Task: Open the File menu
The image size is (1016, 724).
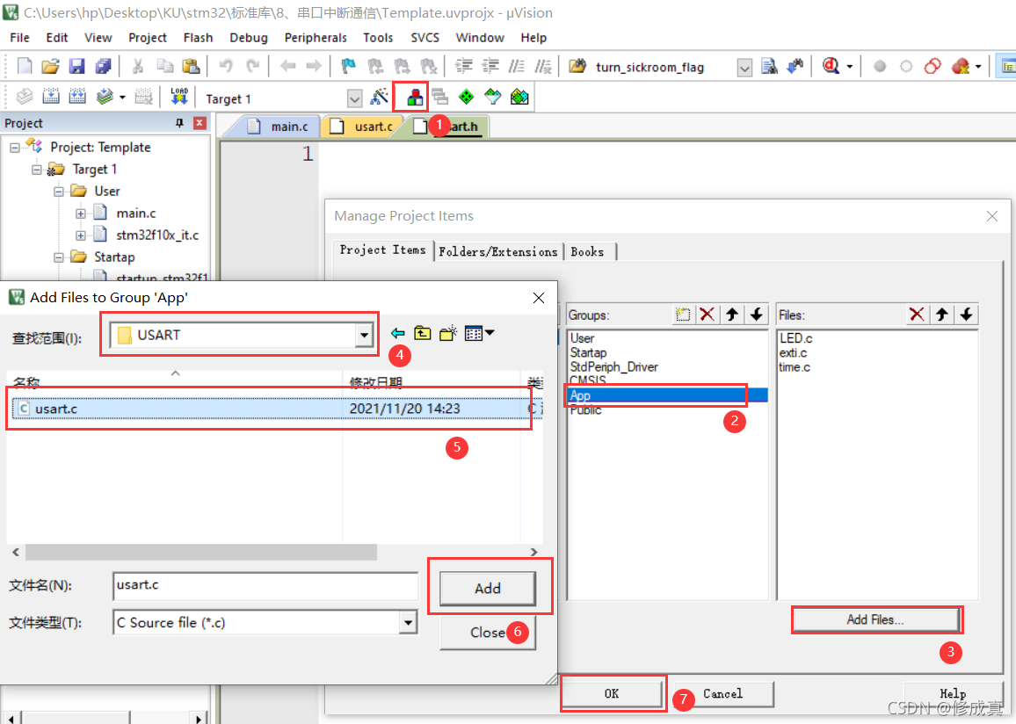Action: (x=19, y=38)
